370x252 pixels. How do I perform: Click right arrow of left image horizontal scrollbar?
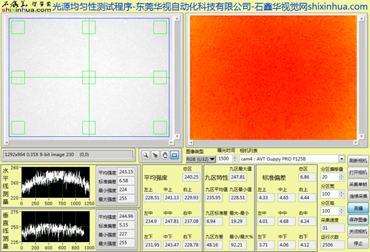172,142
